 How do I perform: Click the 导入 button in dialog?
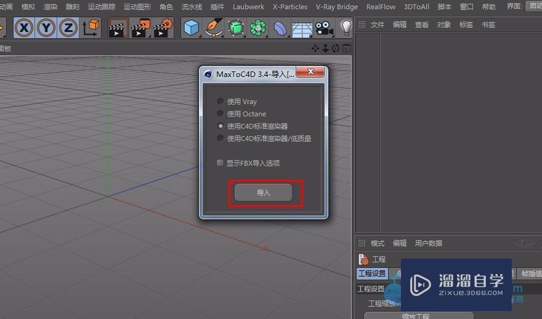pos(264,193)
